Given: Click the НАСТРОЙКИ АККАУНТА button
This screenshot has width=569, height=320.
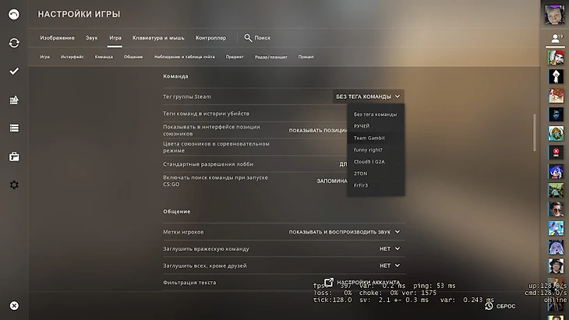Looking at the screenshot, I should point(362,282).
